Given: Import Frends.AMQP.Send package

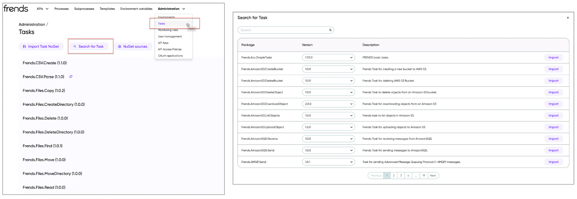Looking at the screenshot, I should click(553, 162).
